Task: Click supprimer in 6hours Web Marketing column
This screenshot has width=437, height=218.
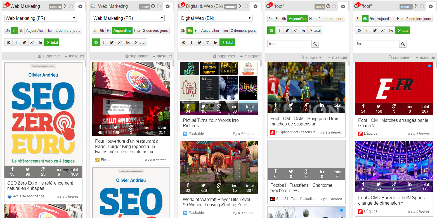Action: (x=49, y=56)
